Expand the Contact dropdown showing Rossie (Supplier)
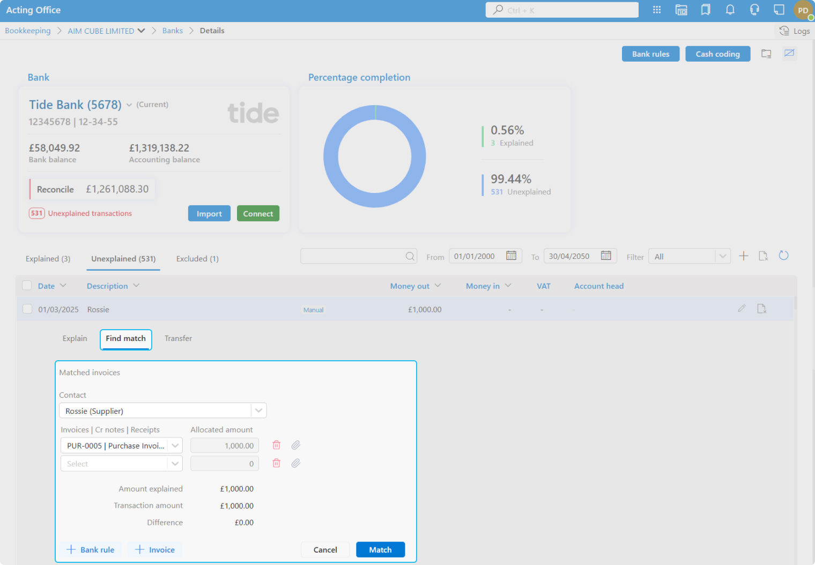Viewport: 815px width, 565px height. tap(258, 411)
